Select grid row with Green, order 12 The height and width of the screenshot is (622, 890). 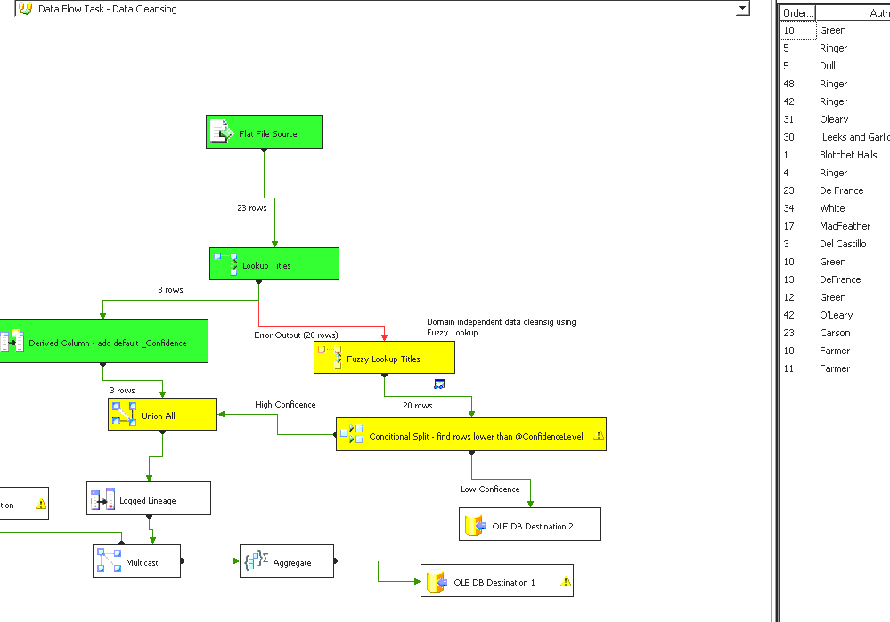835,297
